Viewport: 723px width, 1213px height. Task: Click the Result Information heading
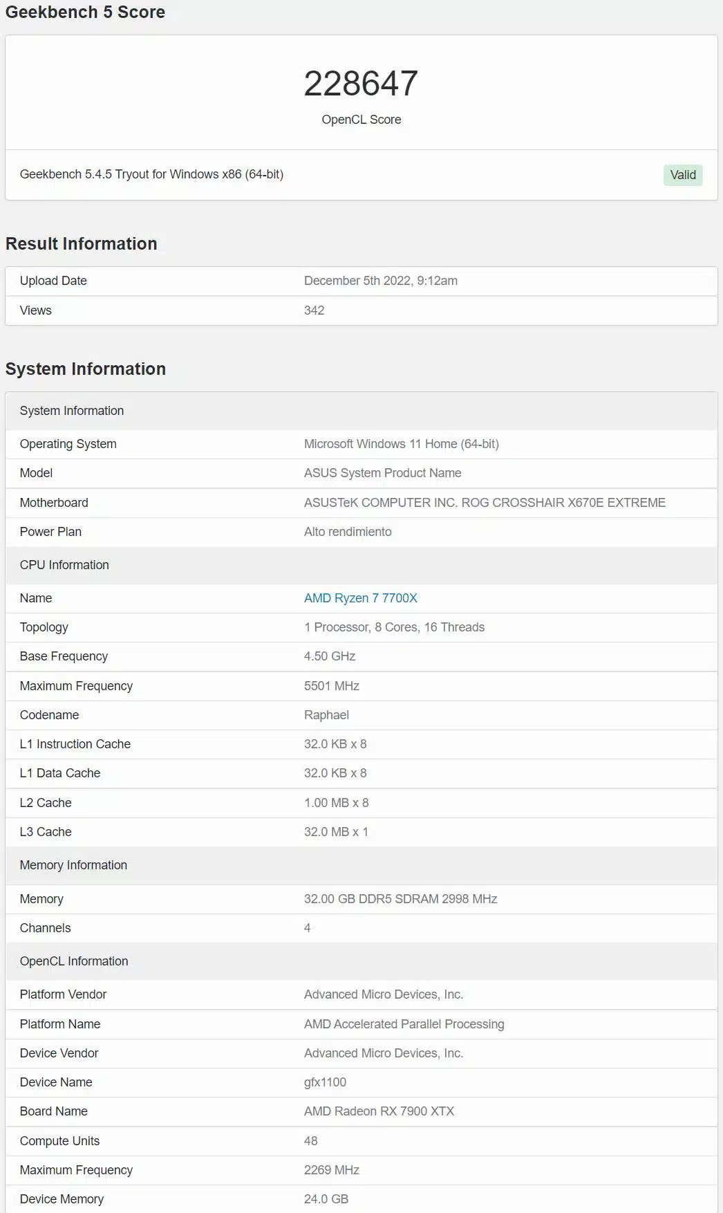click(81, 243)
